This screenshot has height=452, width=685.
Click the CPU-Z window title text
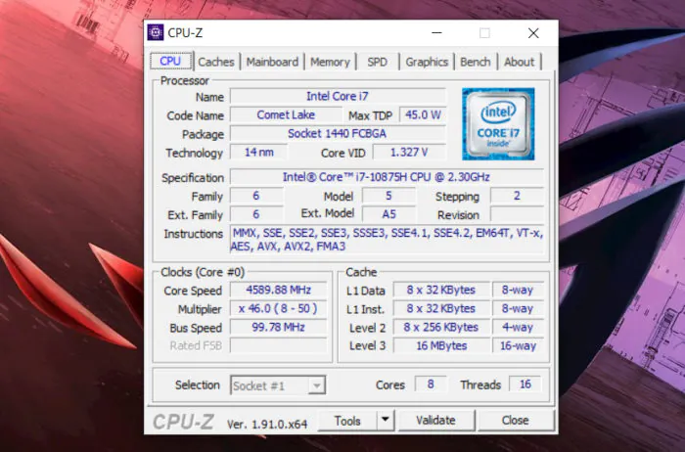pyautogui.click(x=185, y=32)
